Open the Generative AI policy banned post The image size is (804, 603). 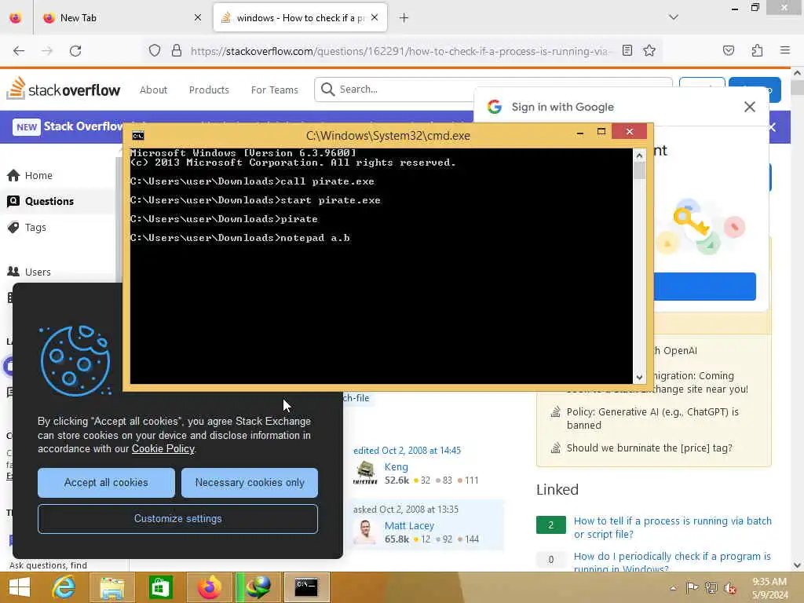[x=652, y=418]
